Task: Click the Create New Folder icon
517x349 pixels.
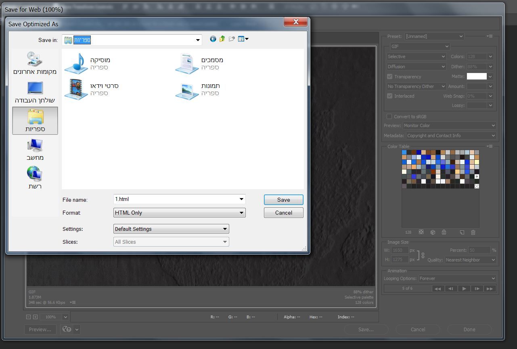Action: coord(232,39)
